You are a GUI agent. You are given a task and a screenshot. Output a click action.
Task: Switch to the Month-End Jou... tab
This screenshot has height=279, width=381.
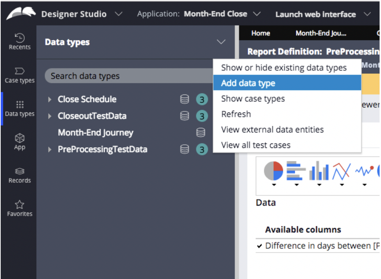[x=321, y=33]
